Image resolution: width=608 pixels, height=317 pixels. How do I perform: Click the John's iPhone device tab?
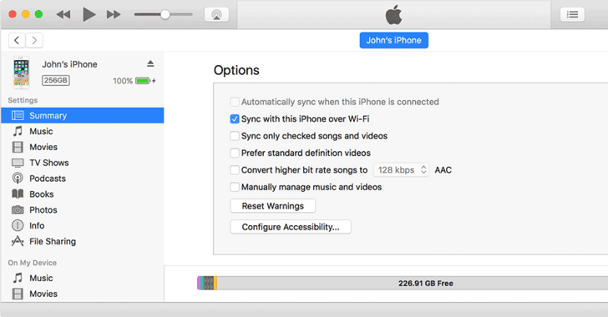pyautogui.click(x=394, y=40)
